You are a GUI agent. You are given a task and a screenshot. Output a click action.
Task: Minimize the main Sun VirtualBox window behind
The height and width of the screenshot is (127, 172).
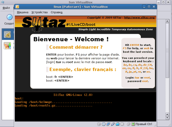tap(159, 2)
